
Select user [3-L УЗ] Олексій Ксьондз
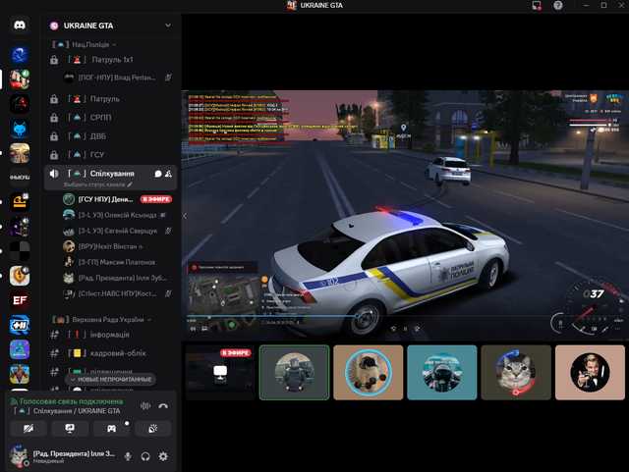coord(118,215)
